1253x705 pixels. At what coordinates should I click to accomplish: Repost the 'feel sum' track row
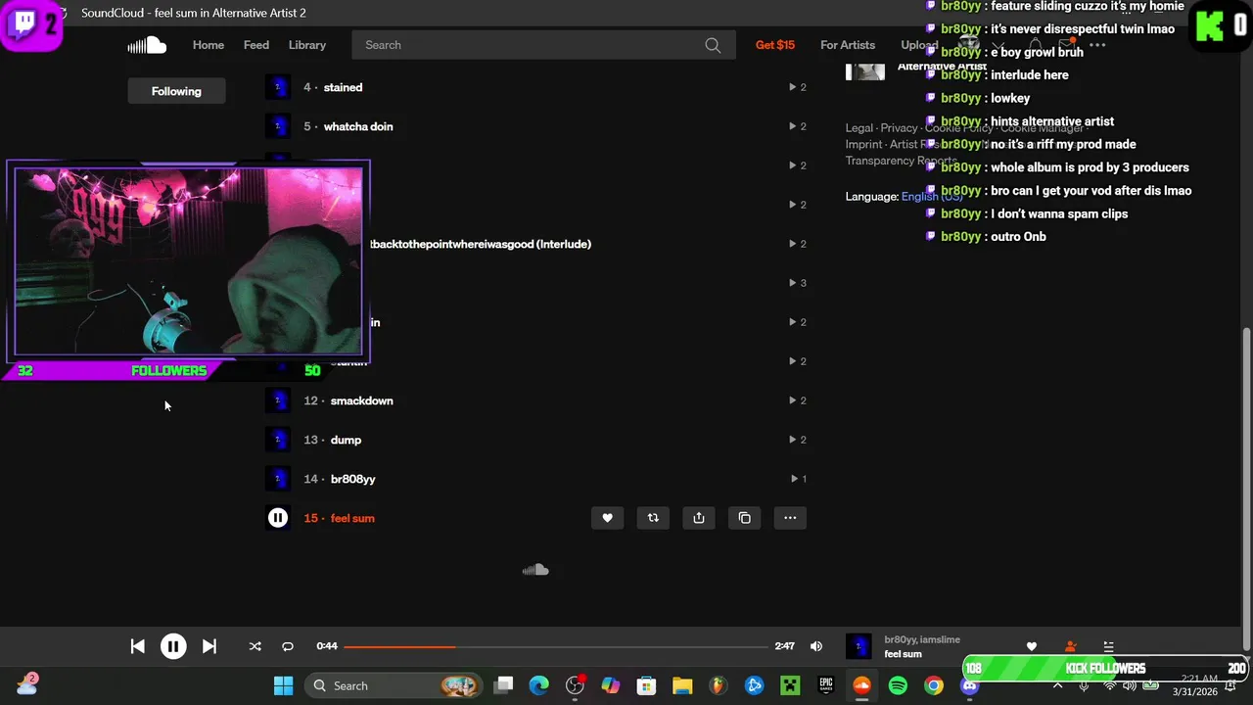653,518
